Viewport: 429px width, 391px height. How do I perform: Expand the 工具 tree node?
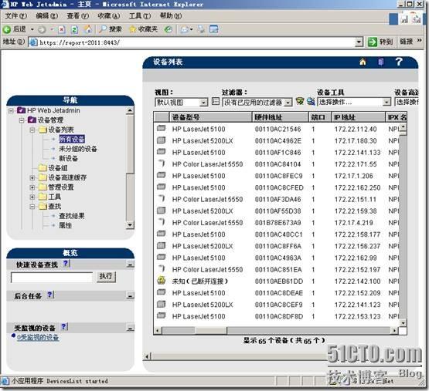32,197
